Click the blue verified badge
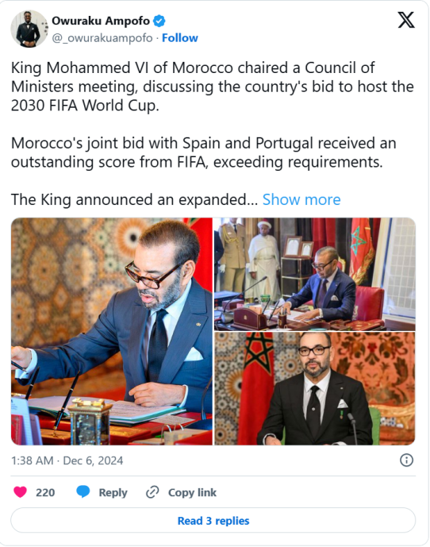430x547 pixels. tap(159, 21)
